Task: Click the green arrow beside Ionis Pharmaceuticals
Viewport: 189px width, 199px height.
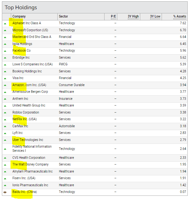Action: point(5,185)
